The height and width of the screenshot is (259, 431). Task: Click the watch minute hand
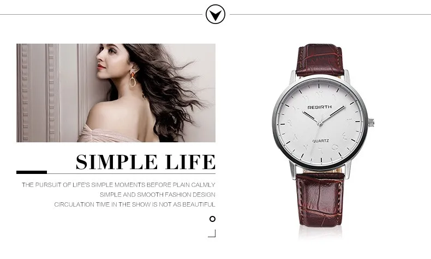pos(333,115)
